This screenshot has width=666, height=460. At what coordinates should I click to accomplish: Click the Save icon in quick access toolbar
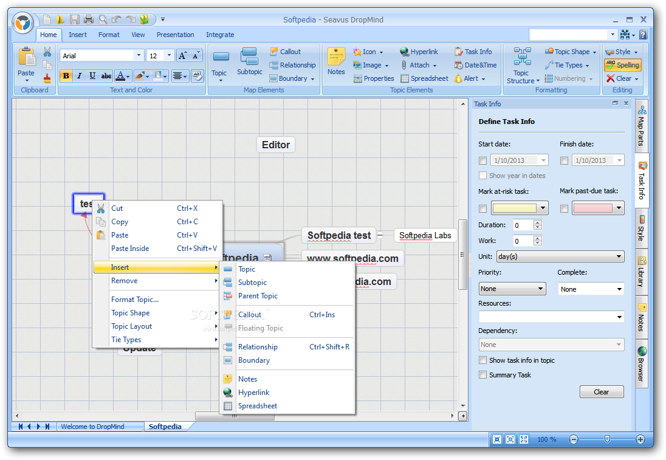point(75,19)
